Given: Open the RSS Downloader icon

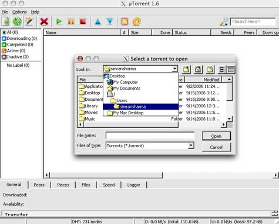Looking at the screenshot, I should pyautogui.click(x=125, y=22).
